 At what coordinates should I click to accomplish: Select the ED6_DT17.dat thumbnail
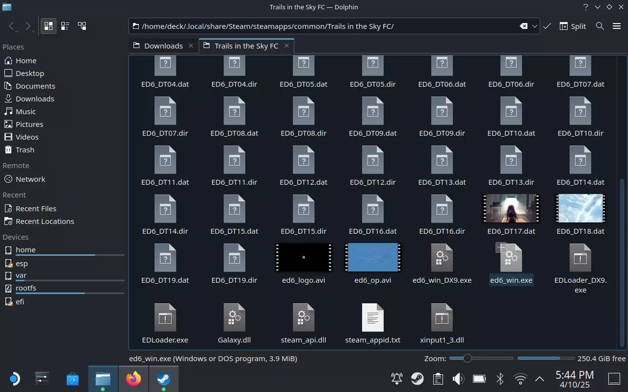click(x=511, y=208)
